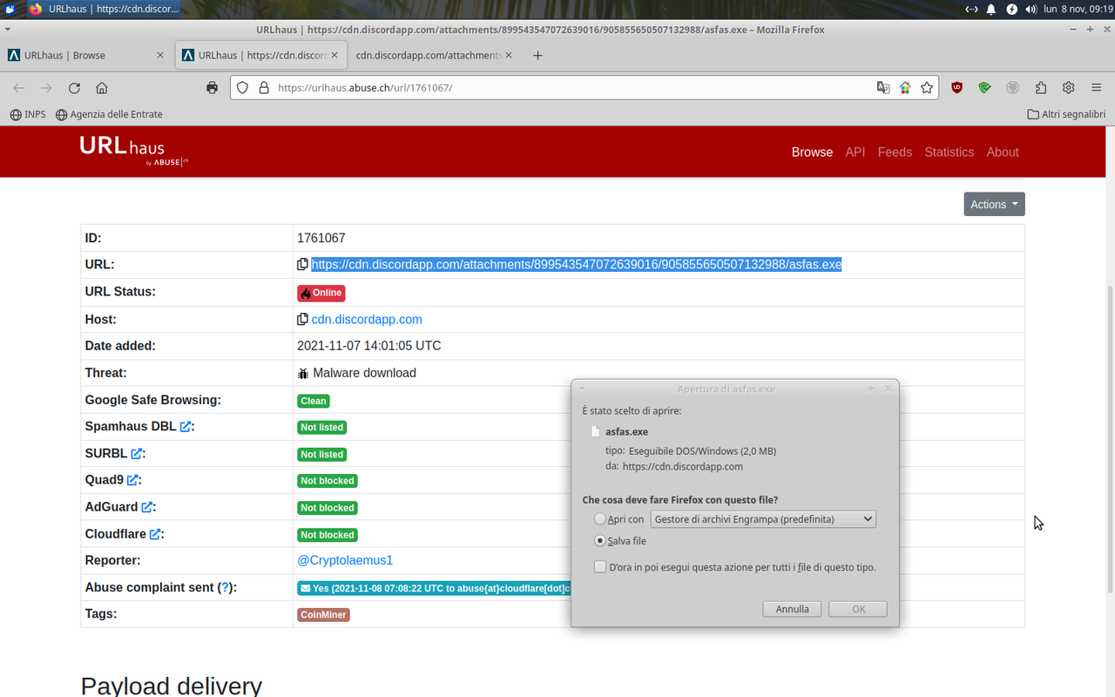Viewport: 1115px width, 697px height.
Task: Click the Payload delivery heading
Action: (171, 685)
